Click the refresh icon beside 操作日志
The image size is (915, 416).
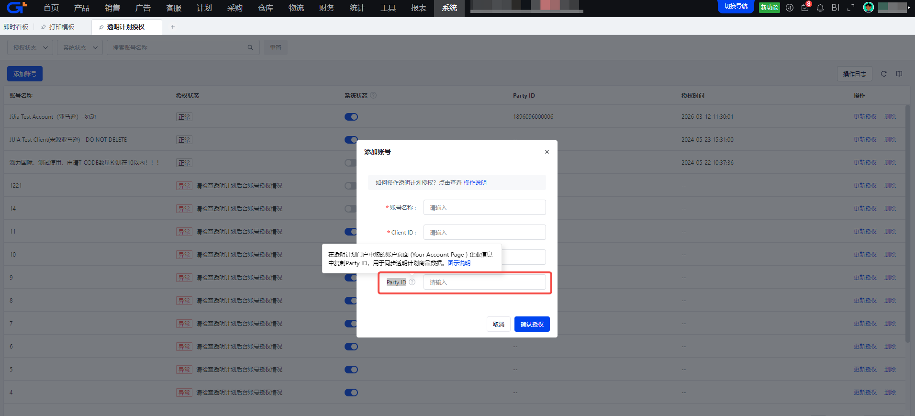884,74
